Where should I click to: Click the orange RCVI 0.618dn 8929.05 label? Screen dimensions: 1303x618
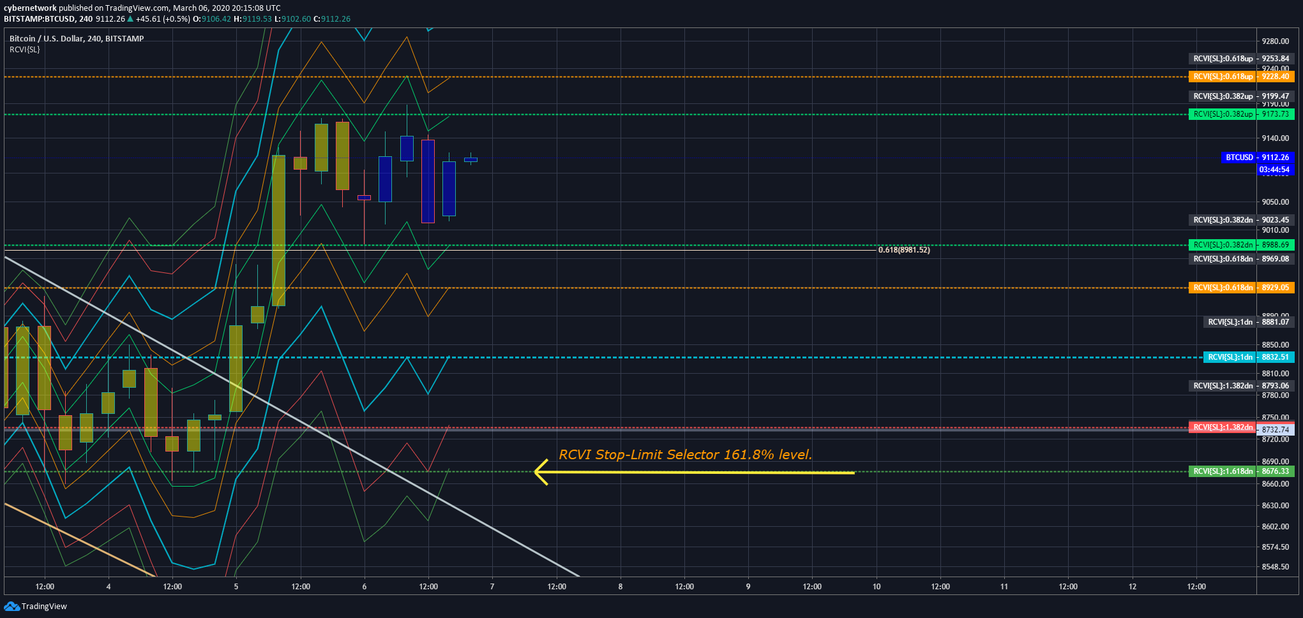click(x=1241, y=288)
